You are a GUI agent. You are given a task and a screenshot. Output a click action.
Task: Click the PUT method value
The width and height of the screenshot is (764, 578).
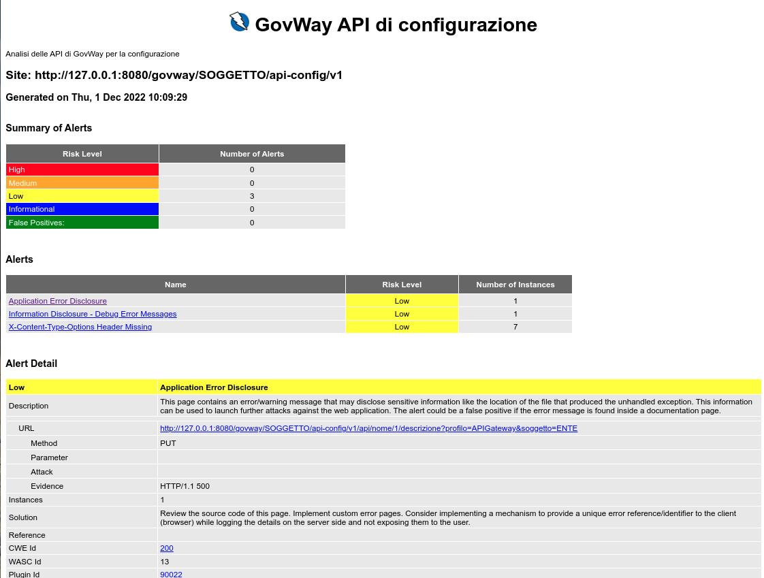tap(168, 443)
